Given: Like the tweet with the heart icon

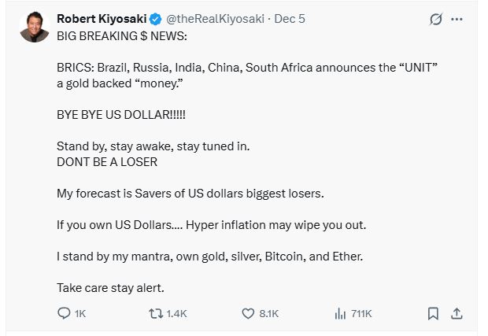Looking at the screenshot, I should (x=248, y=313).
